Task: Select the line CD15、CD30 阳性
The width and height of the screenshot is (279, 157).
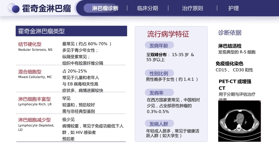Action: point(234,70)
